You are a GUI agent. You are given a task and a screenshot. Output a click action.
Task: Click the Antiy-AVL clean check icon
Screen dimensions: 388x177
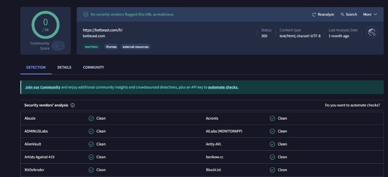coord(272,144)
